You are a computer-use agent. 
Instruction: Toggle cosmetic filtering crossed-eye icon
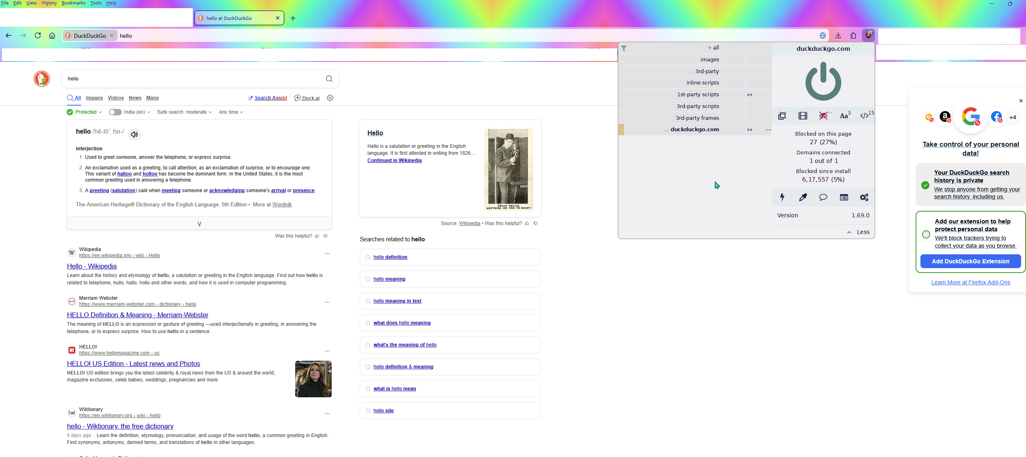(x=823, y=116)
